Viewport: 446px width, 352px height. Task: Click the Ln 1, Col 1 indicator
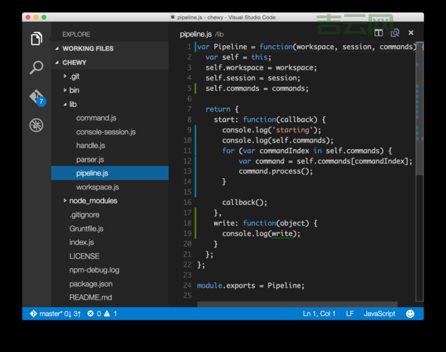pos(319,313)
